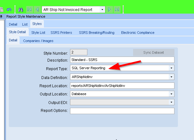The width and height of the screenshot is (194, 140).
Task: Select the inner Detail sub-tab
Action: tap(13, 40)
